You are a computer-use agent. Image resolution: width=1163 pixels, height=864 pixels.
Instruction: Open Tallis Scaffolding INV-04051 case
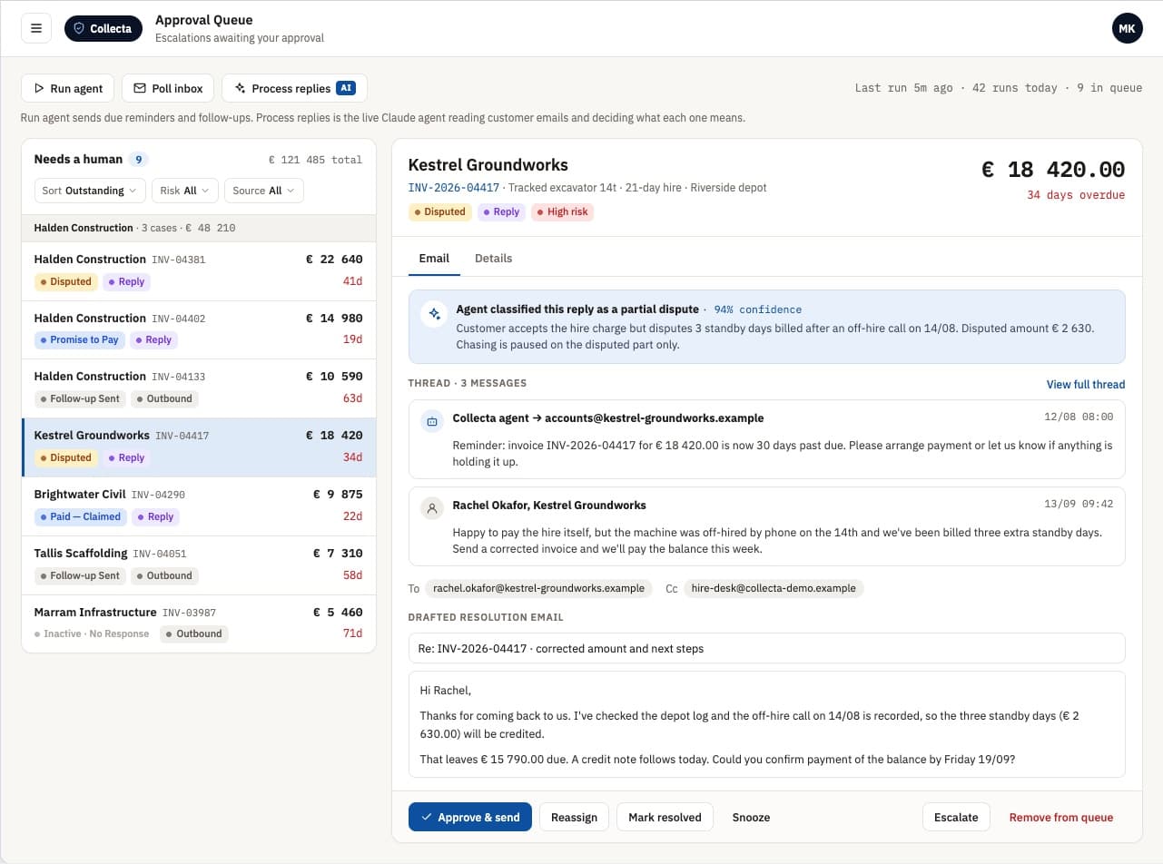click(x=198, y=565)
